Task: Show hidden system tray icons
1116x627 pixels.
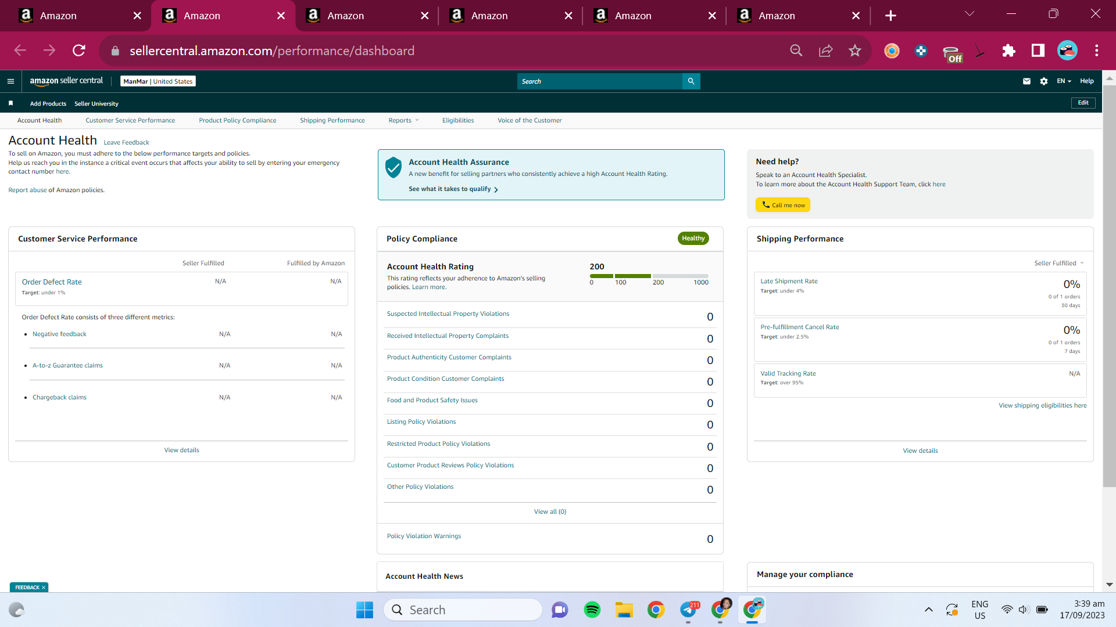Action: [x=929, y=610]
